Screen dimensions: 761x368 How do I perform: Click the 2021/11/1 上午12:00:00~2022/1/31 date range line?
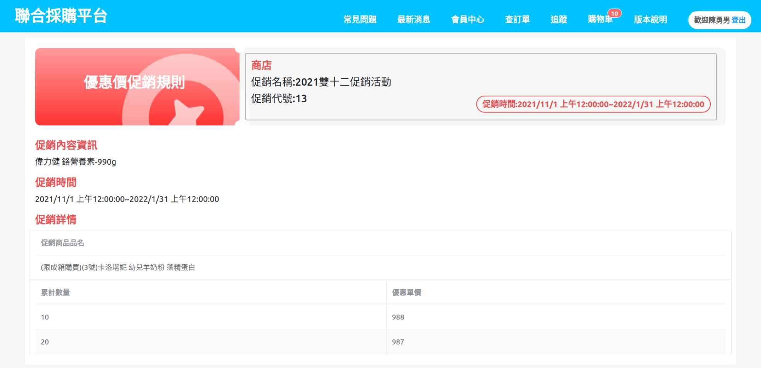(x=127, y=199)
